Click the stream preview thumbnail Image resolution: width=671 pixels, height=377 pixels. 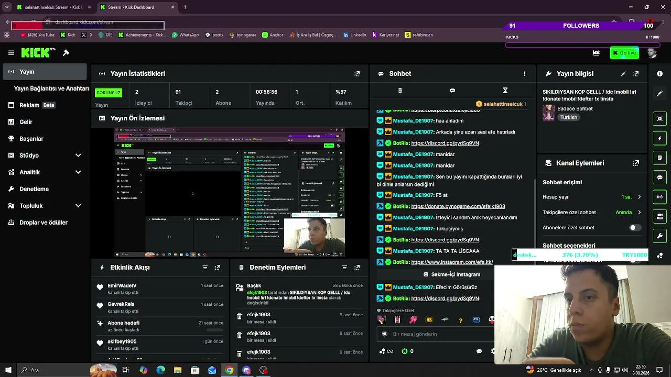tap(230, 193)
